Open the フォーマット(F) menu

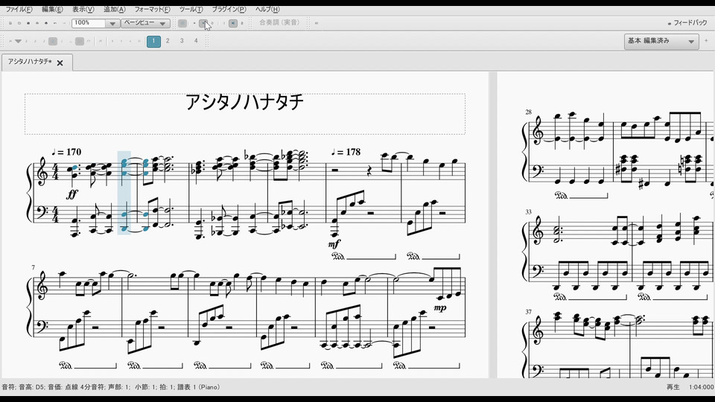pos(152,10)
